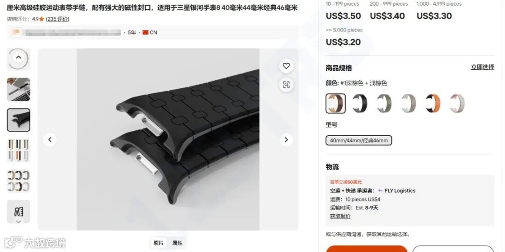Click the rating star icon
Screen dimensions: 505x252
[x=41, y=19]
